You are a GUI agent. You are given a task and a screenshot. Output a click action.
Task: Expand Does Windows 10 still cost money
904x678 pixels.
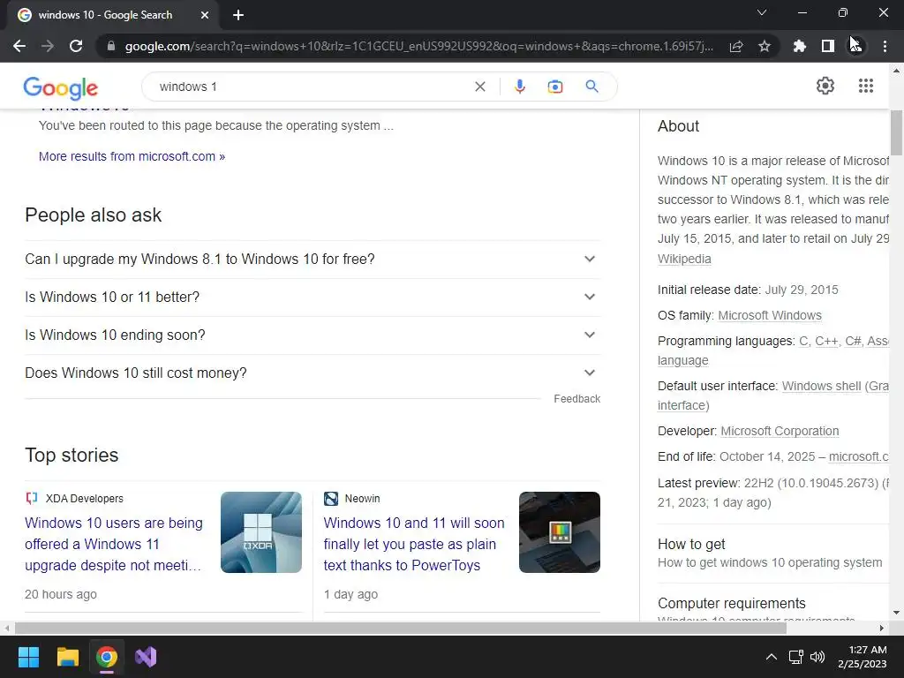tap(313, 373)
